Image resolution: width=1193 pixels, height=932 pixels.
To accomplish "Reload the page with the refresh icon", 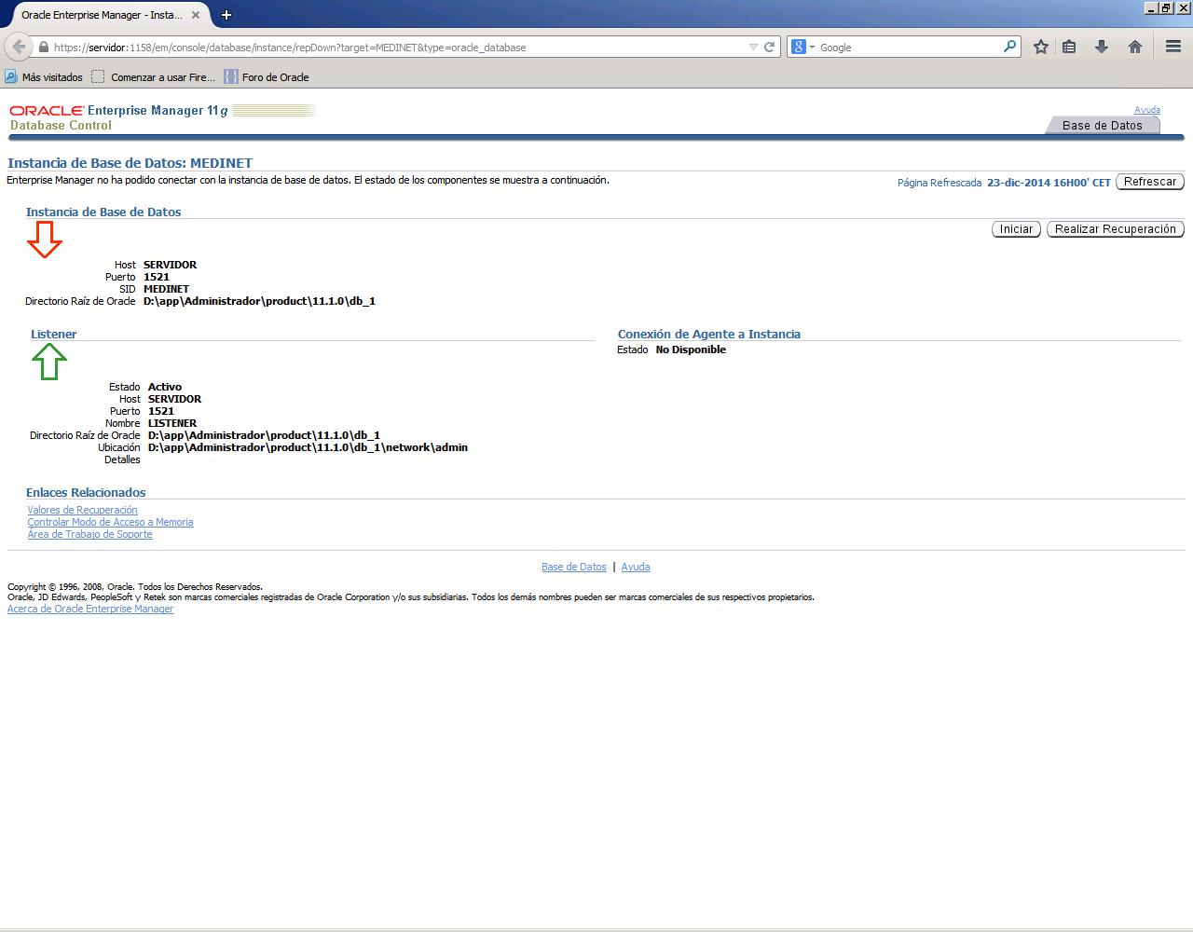I will [770, 47].
